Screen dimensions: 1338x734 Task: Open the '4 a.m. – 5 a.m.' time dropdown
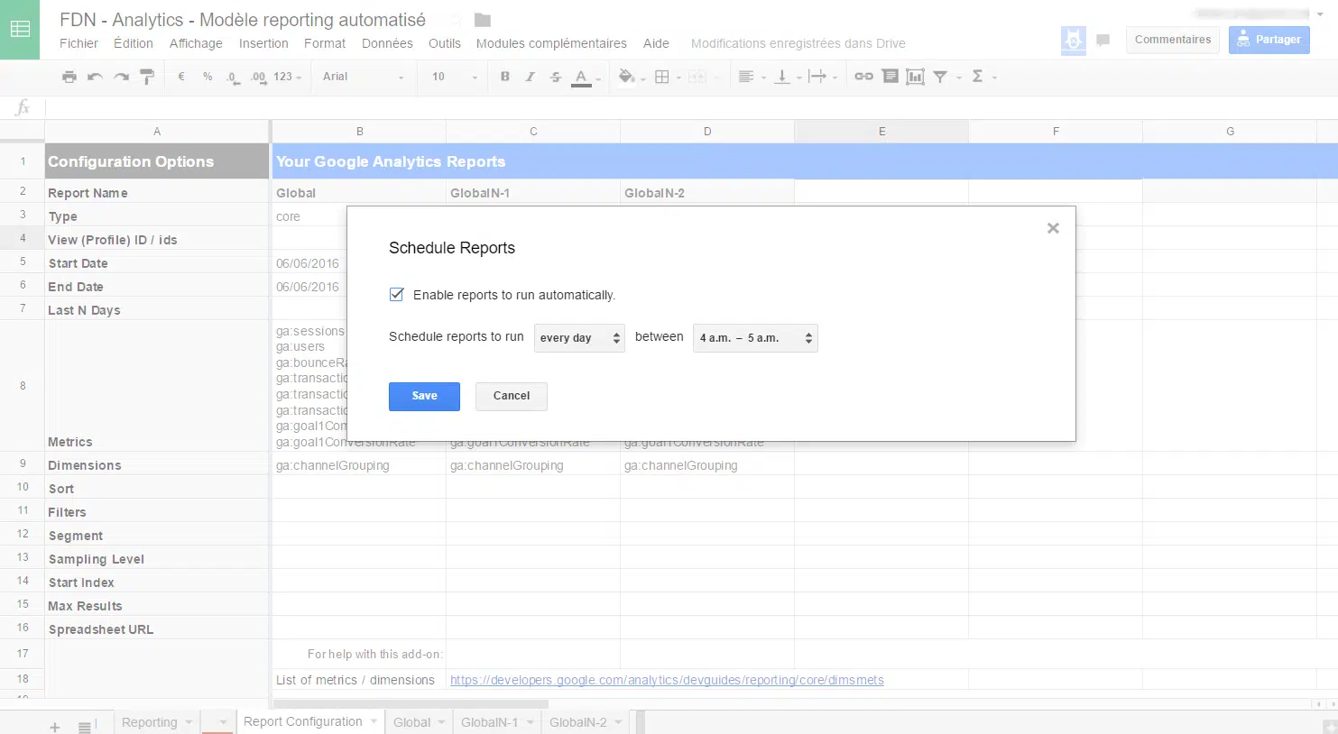[x=755, y=338]
